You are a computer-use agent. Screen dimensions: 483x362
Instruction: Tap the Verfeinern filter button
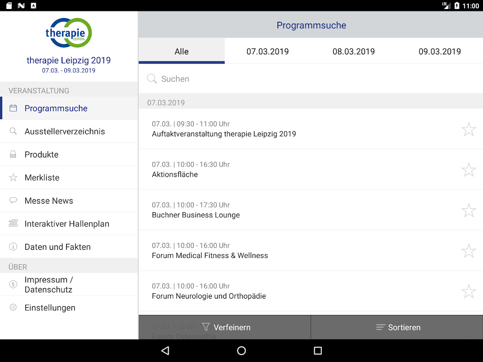tap(225, 327)
